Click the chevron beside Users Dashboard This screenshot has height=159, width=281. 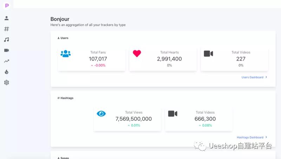(x=266, y=77)
